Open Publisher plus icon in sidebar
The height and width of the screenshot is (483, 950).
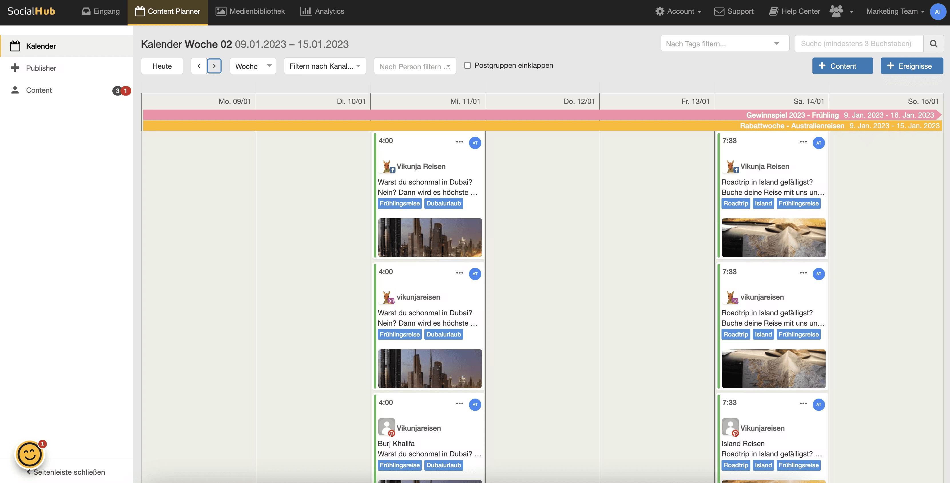pos(15,68)
